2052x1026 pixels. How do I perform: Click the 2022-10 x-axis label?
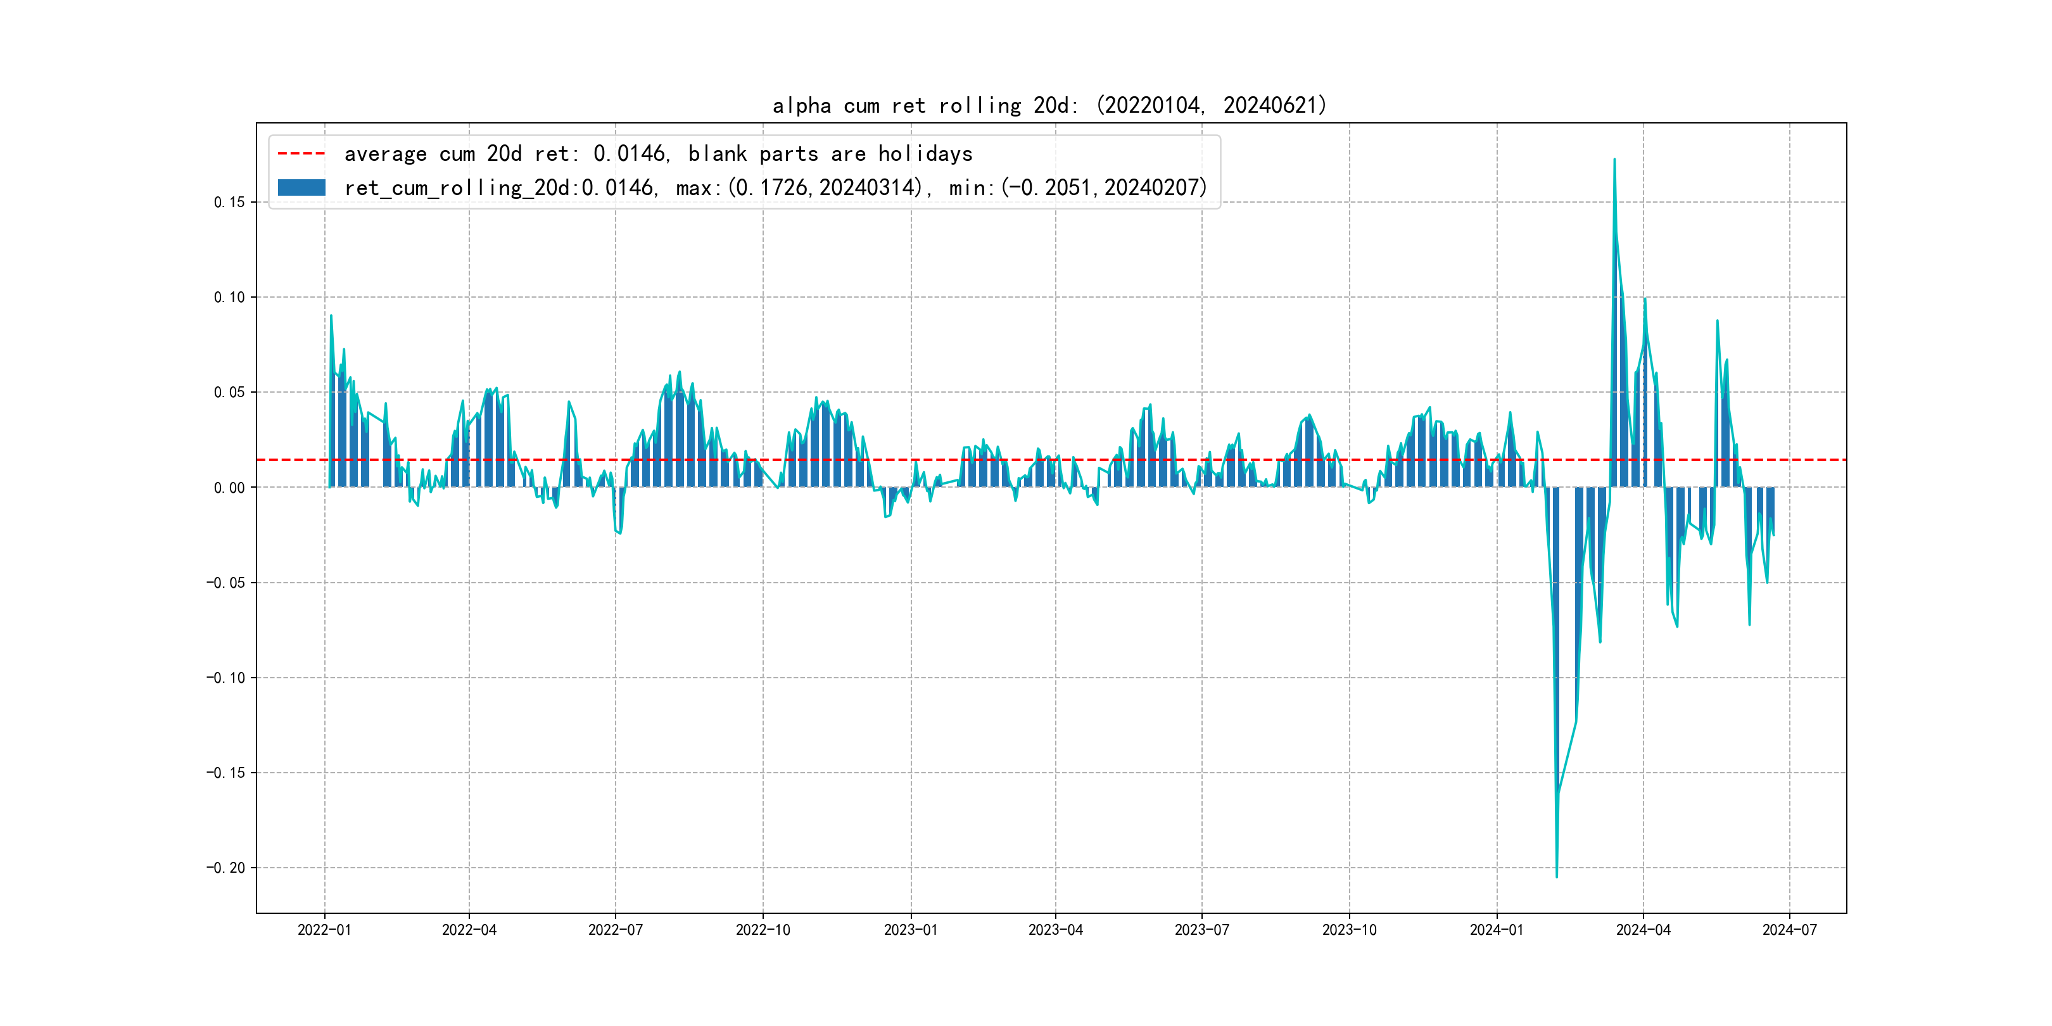[763, 930]
